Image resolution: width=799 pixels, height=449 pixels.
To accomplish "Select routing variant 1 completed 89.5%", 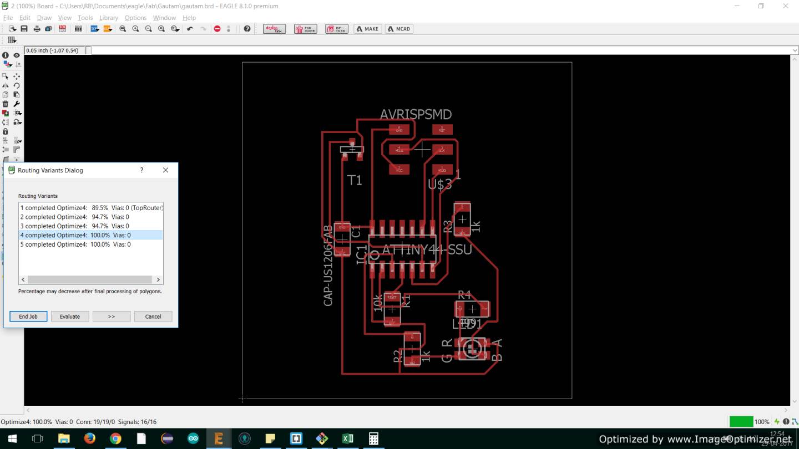I will tap(91, 208).
